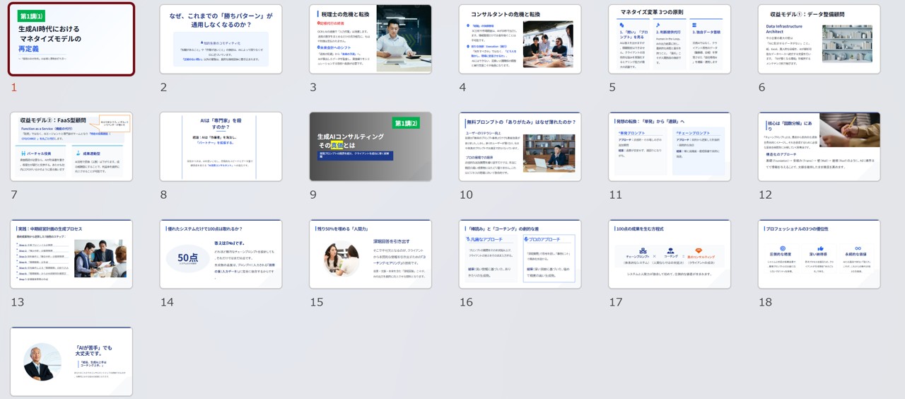Pick slide 8 AIは「専門家」を殺すのか？
This screenshot has width=905, height=399.
(x=221, y=146)
